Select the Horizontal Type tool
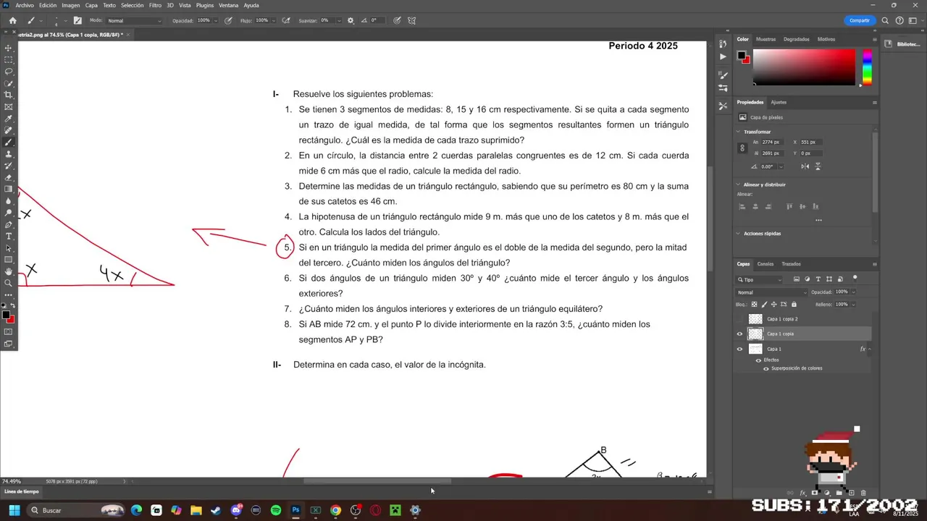This screenshot has width=927, height=521. [9, 236]
